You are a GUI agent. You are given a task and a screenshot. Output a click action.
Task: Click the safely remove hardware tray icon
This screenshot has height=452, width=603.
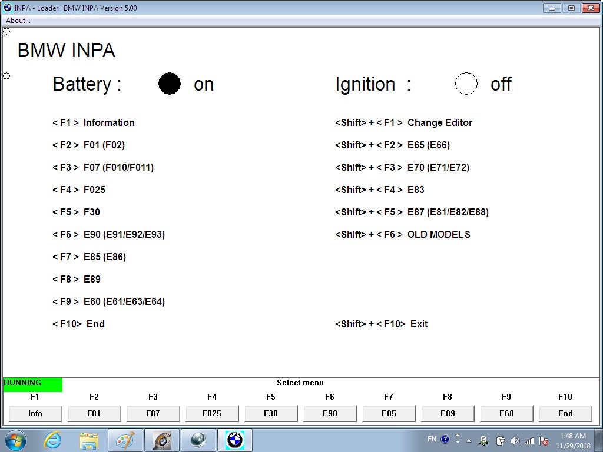click(484, 440)
